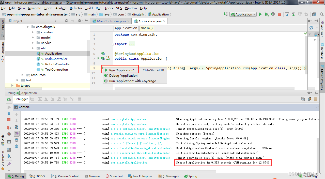The image size is (325, 179).
Task: Click the Rerun Application icon in the Debug panel
Action: click(9, 99)
